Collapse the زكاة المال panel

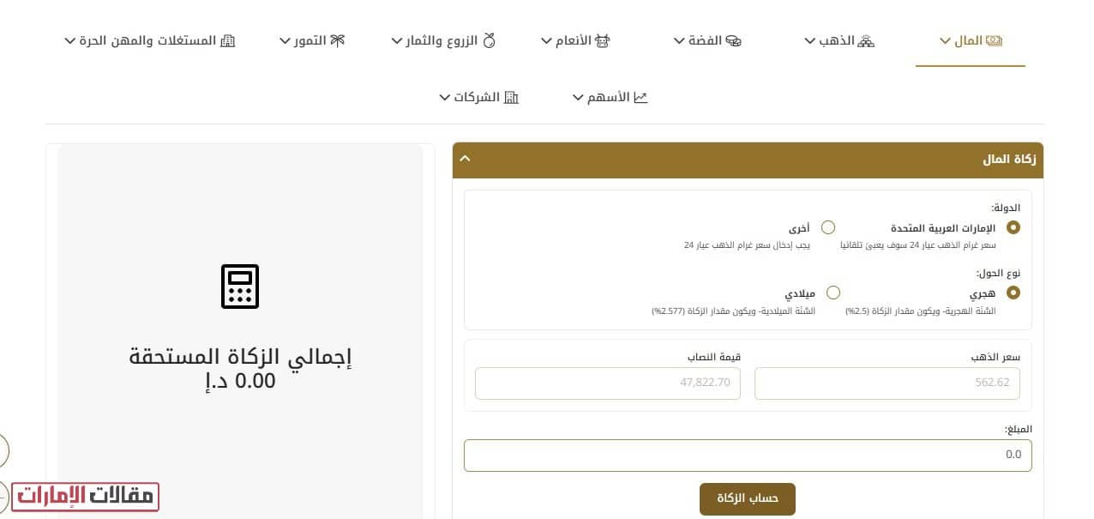click(x=465, y=159)
